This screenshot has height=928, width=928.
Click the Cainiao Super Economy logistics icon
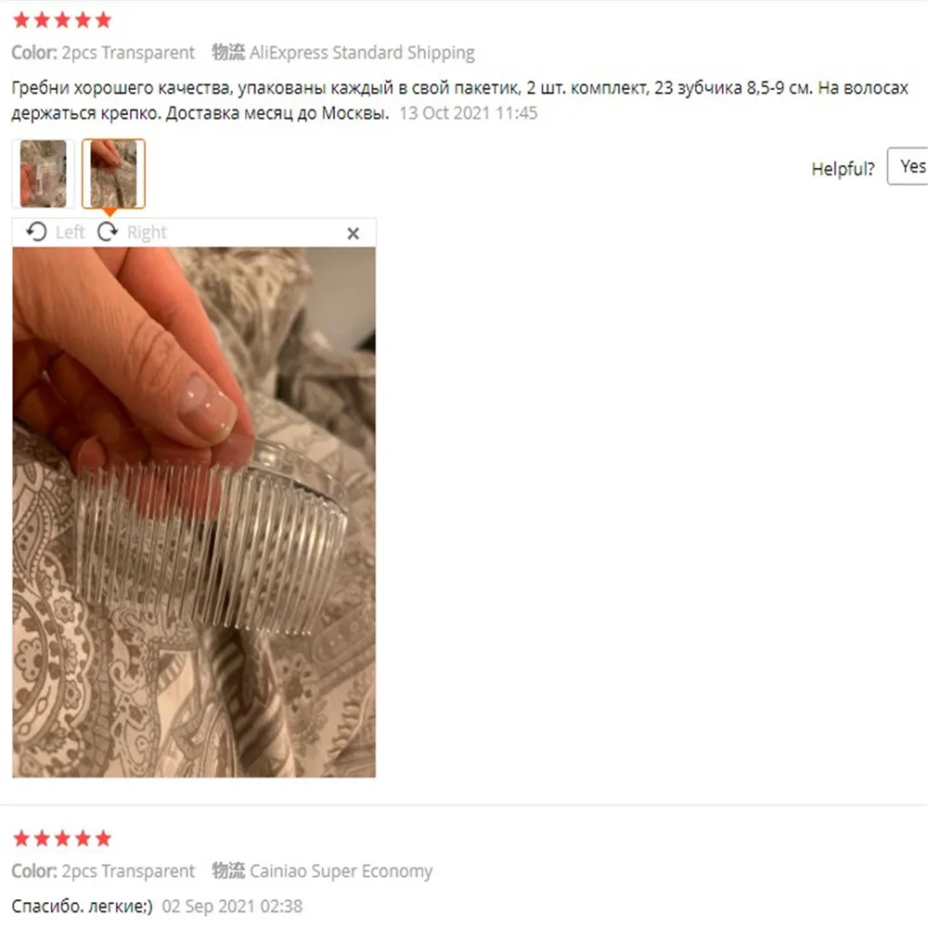tap(228, 870)
